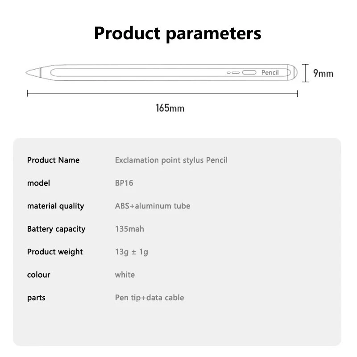The image size is (357, 357).
Task: Select the "ABS+aluminum tube" value
Action: (153, 206)
